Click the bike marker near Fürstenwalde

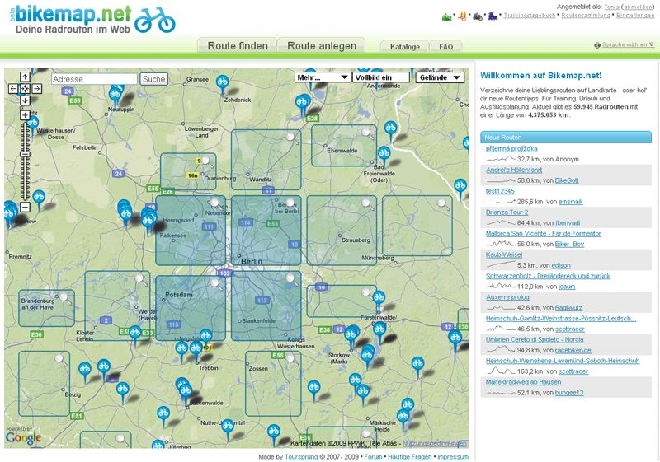379,300
